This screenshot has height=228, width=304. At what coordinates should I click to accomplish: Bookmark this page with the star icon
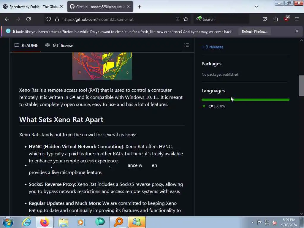tap(186, 19)
